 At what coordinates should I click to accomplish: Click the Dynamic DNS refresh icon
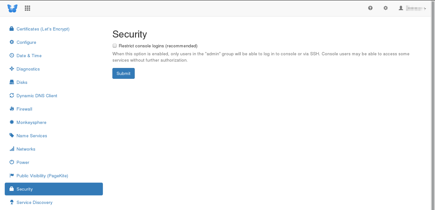(12, 95)
